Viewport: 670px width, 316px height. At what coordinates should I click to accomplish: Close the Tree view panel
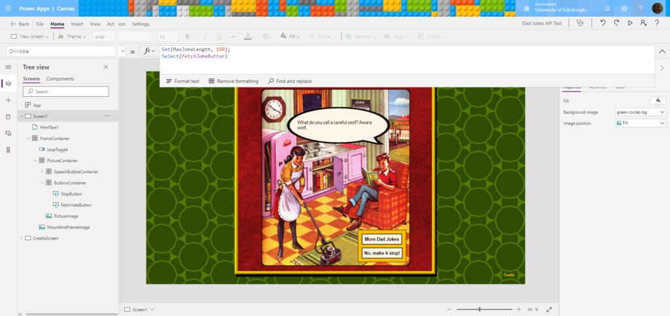coord(106,67)
